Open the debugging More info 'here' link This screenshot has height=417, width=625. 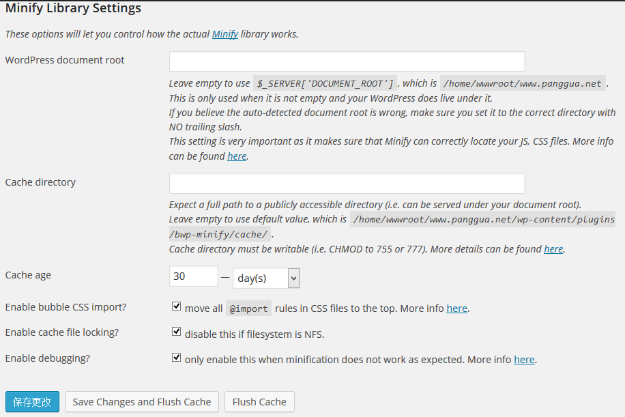(524, 360)
